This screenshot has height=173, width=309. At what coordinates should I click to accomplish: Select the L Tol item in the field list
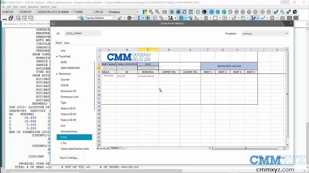coord(63,143)
